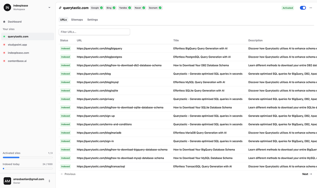Open the three-dot more options menu

pyautogui.click(x=311, y=8)
